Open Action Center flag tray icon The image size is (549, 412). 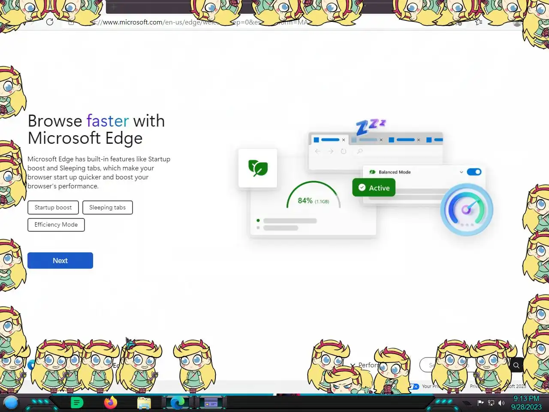pos(480,403)
